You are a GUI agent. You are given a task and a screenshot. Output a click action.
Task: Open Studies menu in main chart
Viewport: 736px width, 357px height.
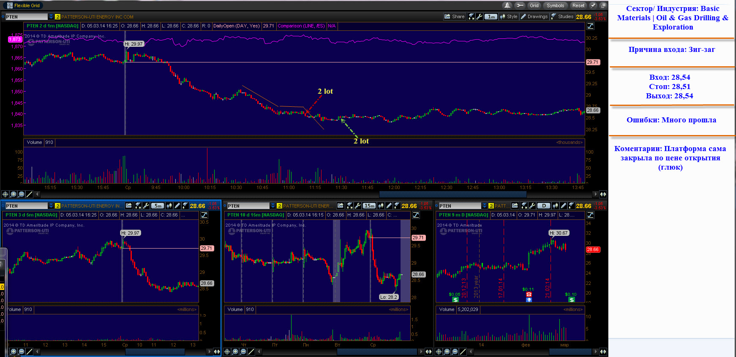(562, 16)
